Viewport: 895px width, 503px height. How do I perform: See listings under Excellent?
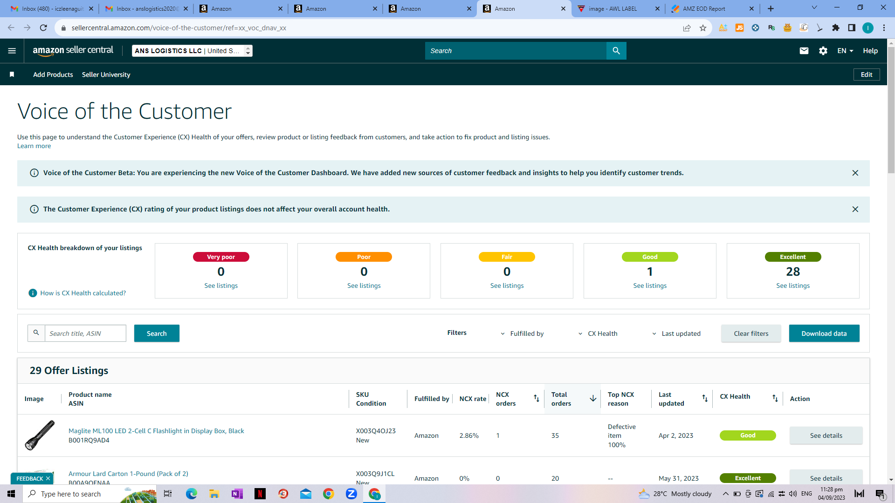tap(793, 285)
